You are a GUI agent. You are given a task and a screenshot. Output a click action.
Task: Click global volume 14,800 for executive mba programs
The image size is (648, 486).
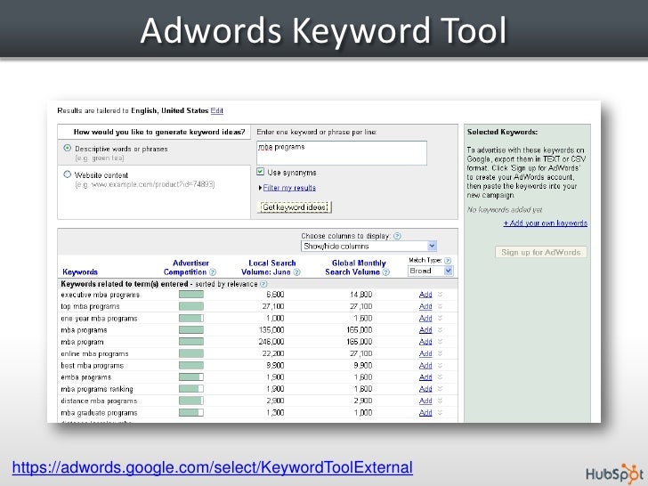[x=360, y=295]
